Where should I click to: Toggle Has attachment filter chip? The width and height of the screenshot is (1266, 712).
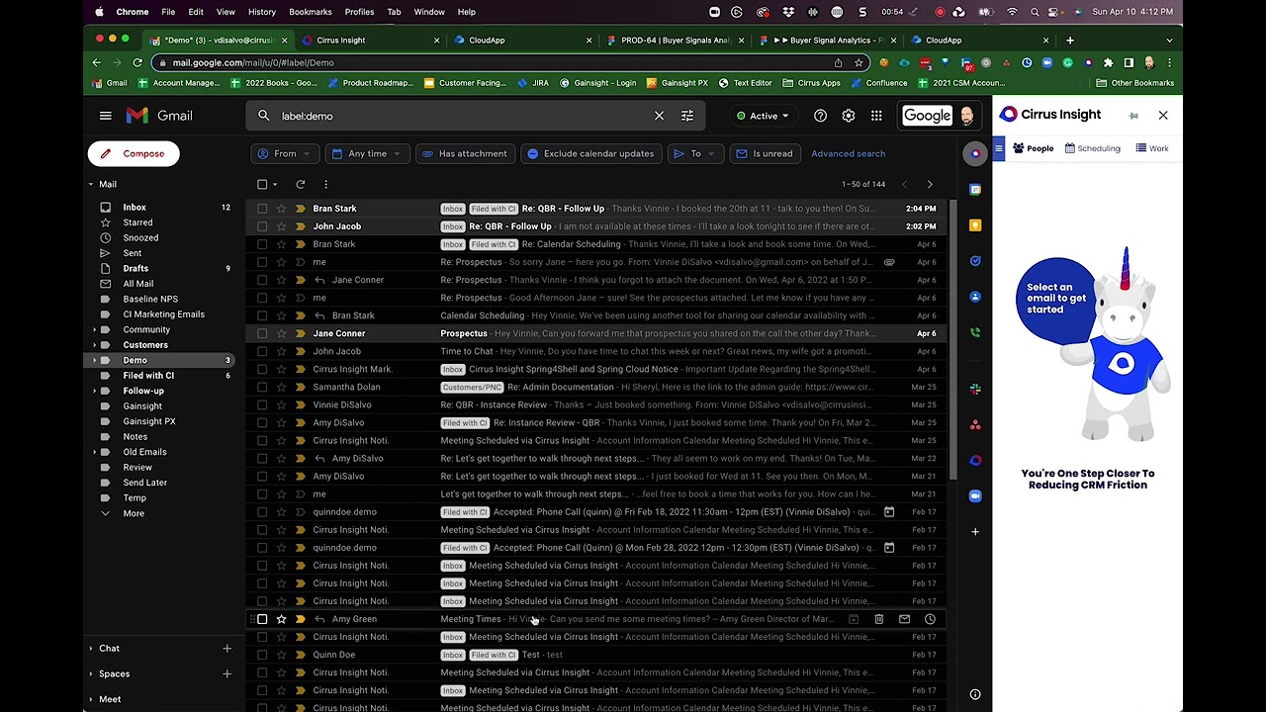click(x=464, y=153)
